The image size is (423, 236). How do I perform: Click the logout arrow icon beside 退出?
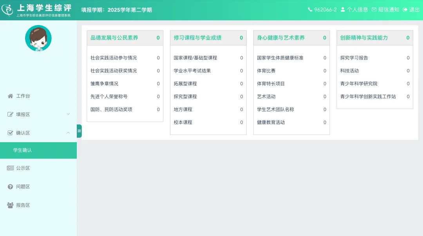pos(405,10)
